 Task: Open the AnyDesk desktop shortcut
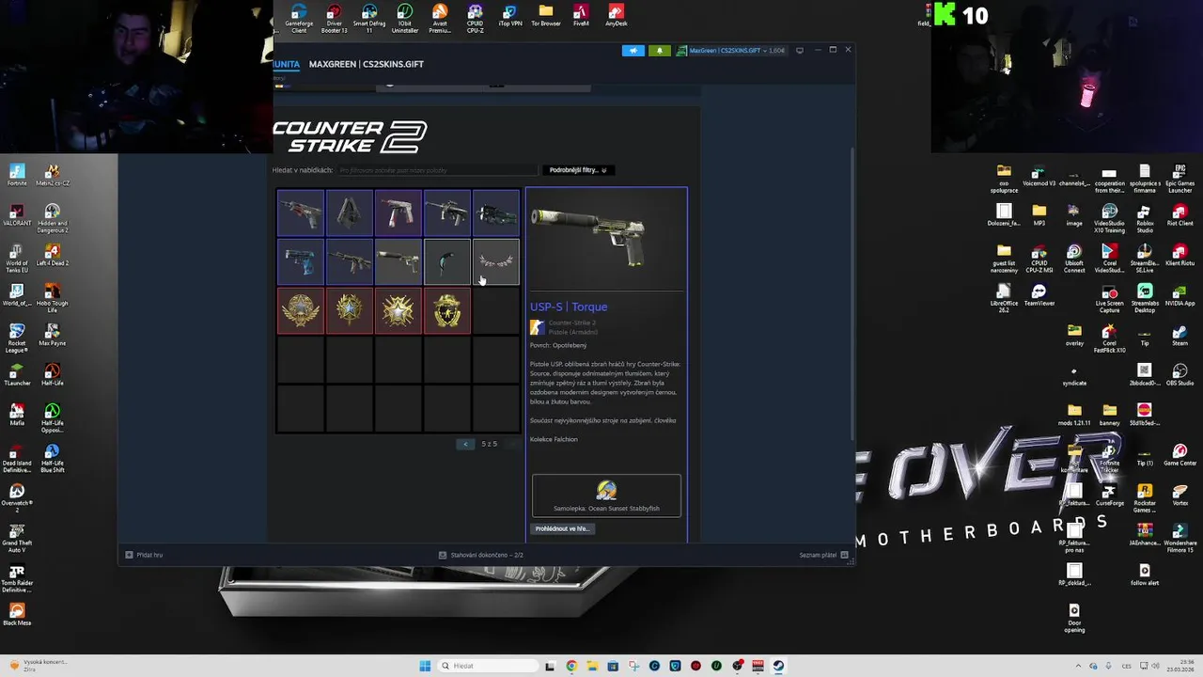coord(617,16)
